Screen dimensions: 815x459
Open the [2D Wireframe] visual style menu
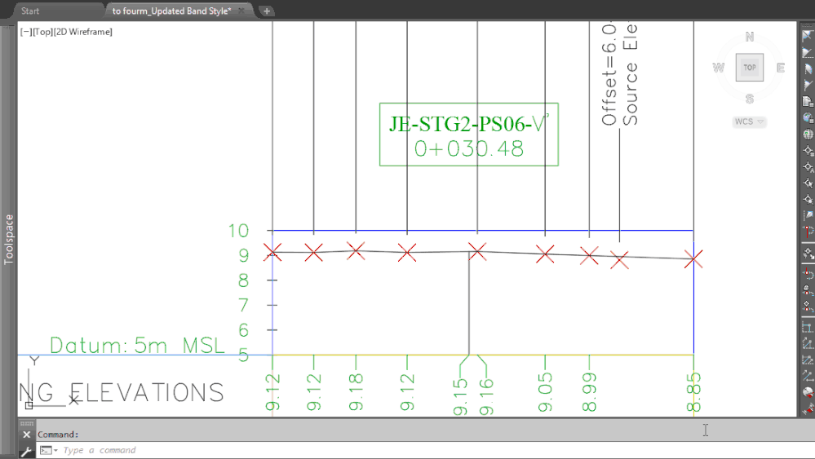(x=83, y=32)
